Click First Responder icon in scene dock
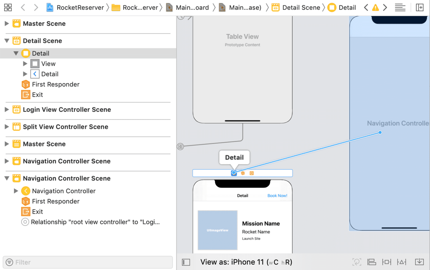The height and width of the screenshot is (270, 430). point(243,173)
